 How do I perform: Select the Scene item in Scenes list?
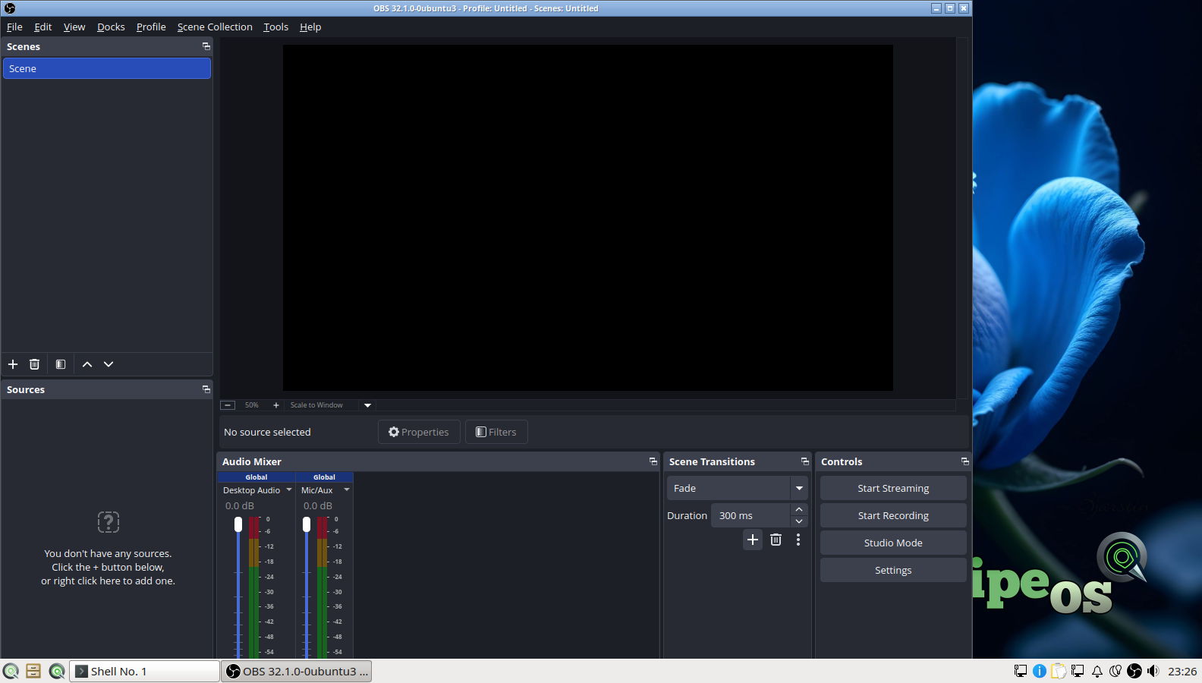(107, 68)
